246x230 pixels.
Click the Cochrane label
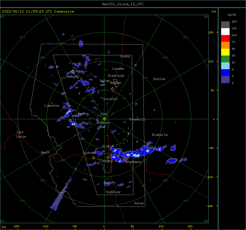pyautogui.click(x=89, y=153)
